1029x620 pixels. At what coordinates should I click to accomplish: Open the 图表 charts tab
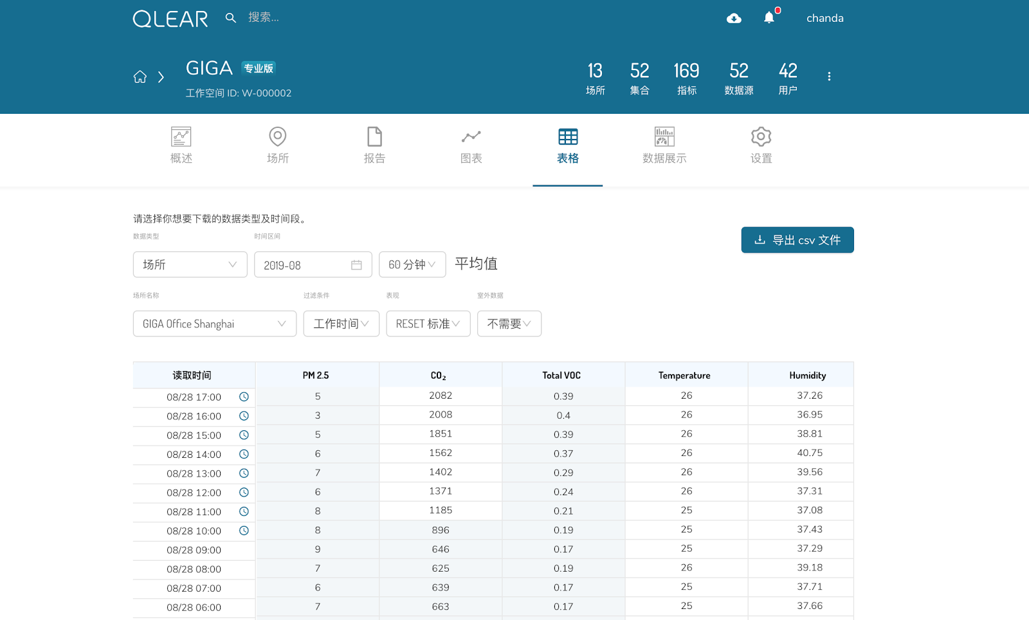pyautogui.click(x=471, y=145)
